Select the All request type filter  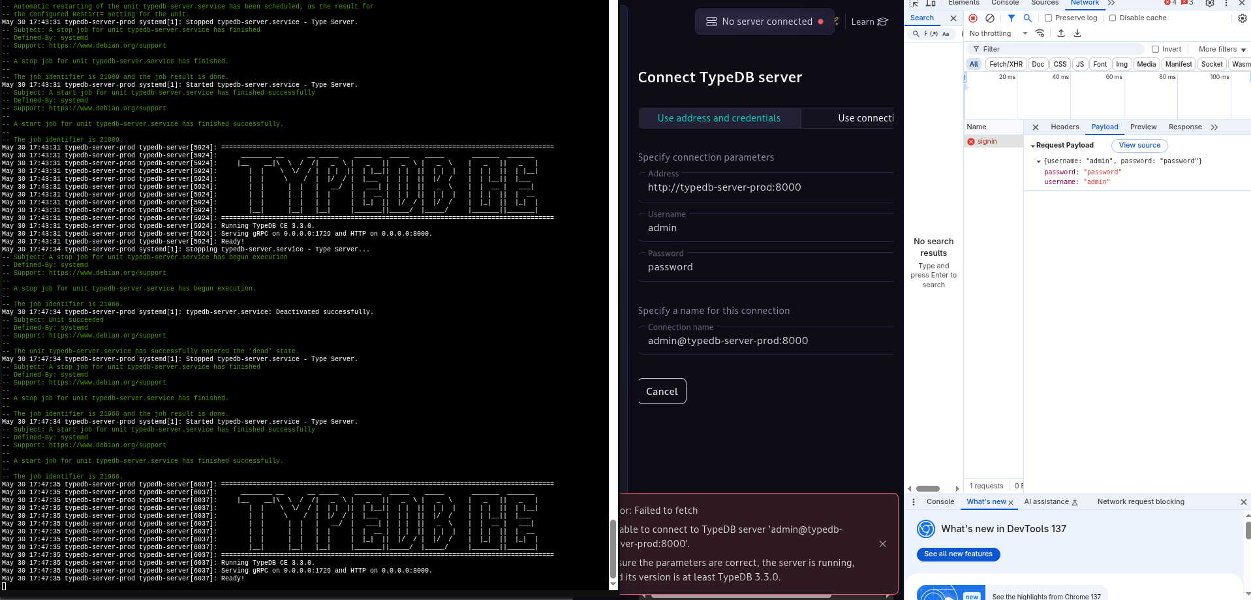974,64
